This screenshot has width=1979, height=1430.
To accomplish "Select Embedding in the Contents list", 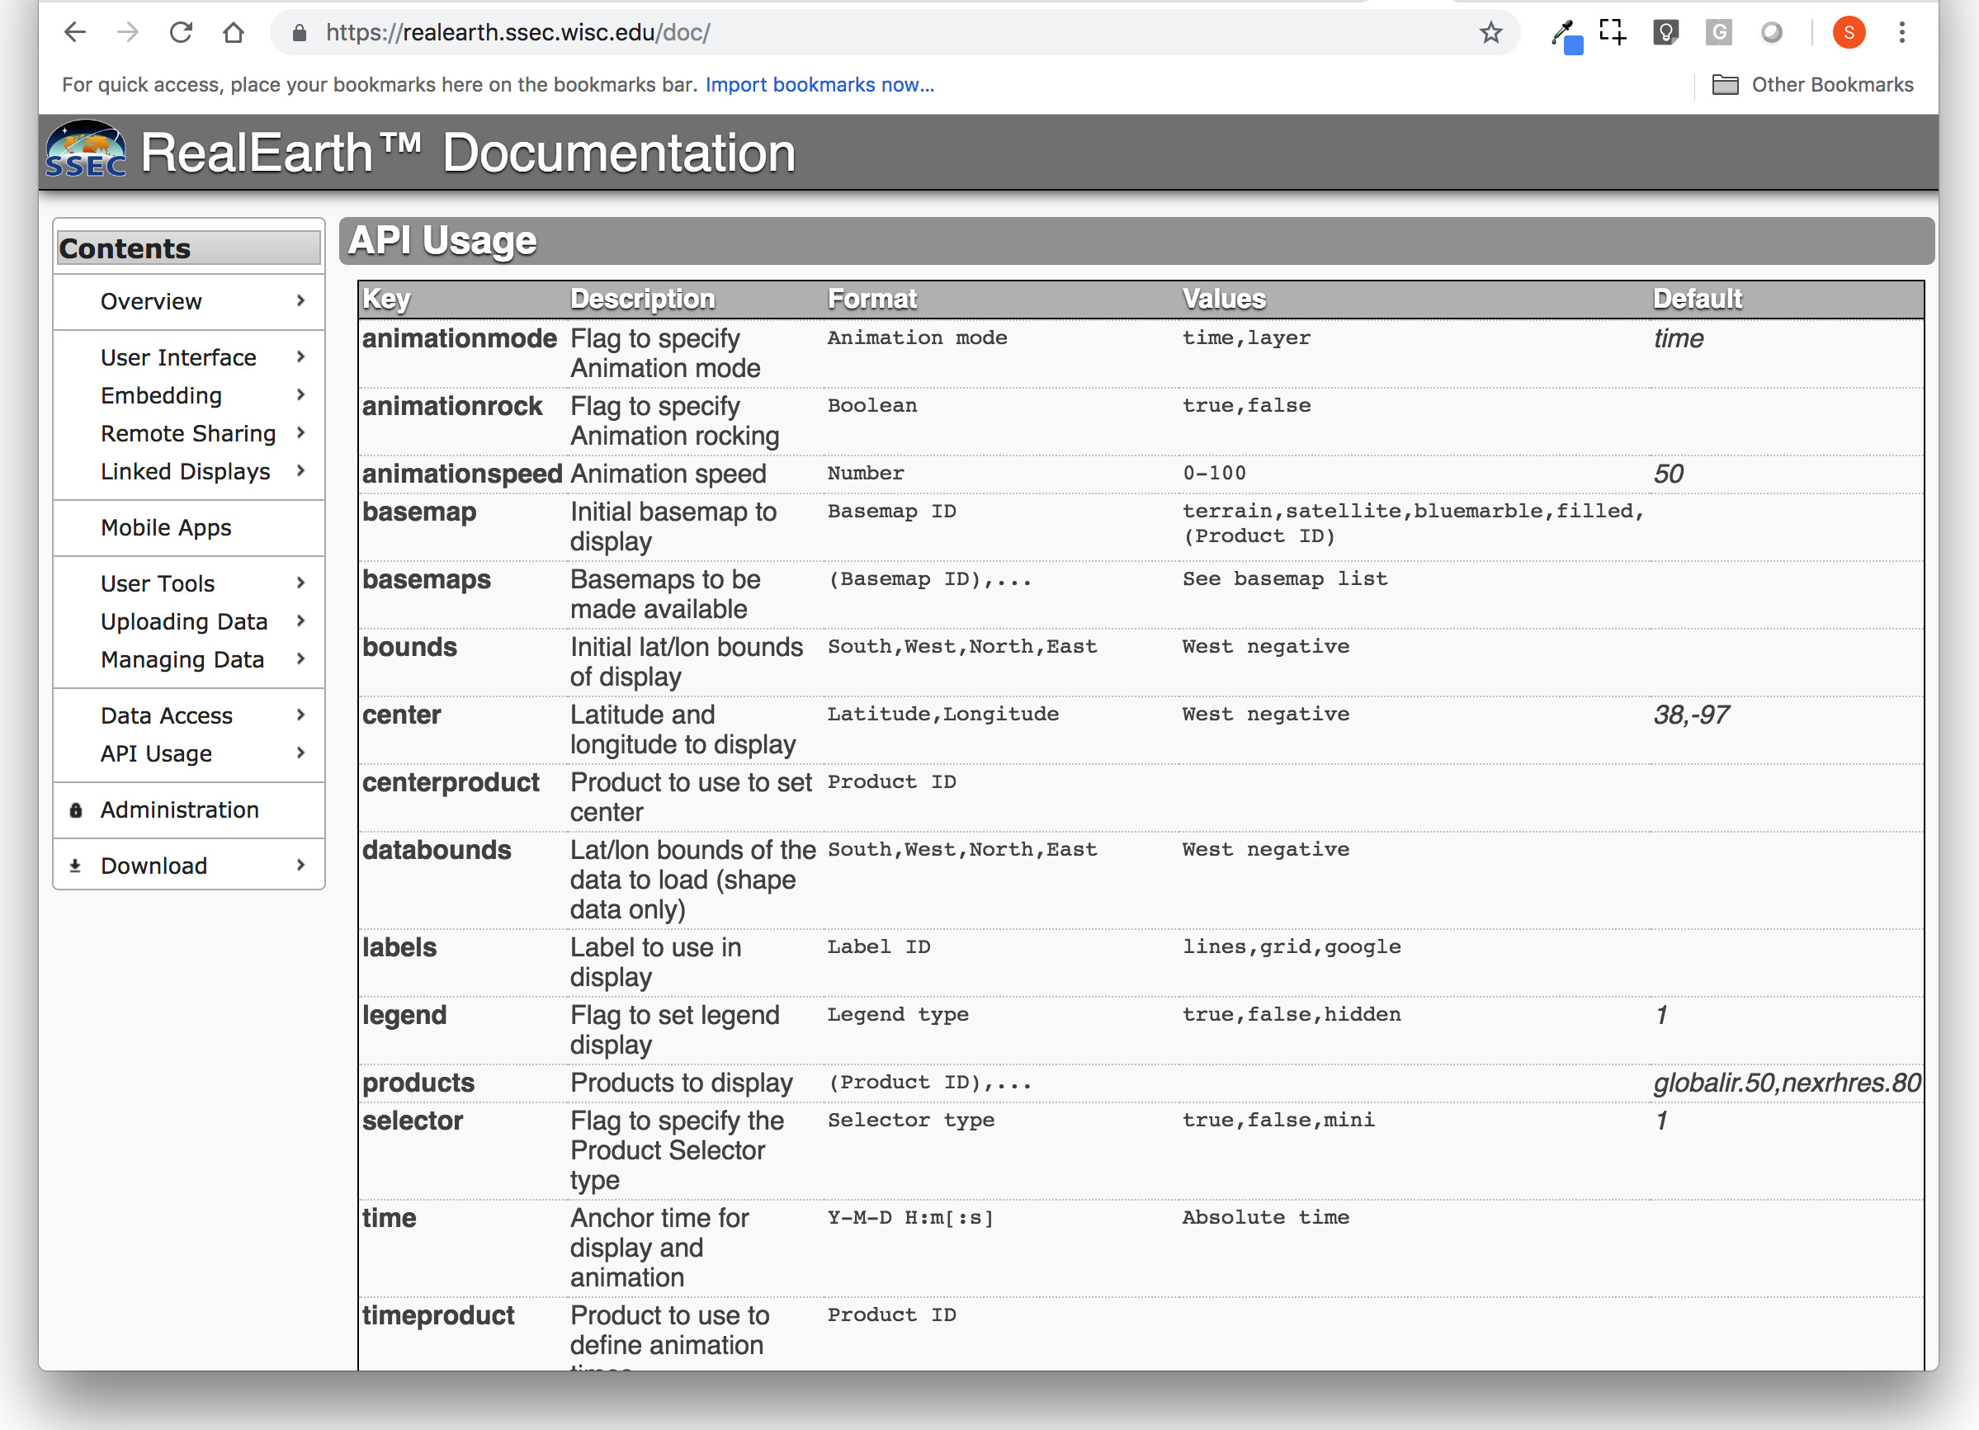I will (x=162, y=396).
